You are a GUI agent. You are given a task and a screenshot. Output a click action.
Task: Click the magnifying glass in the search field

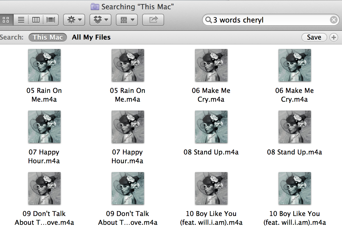(209, 20)
